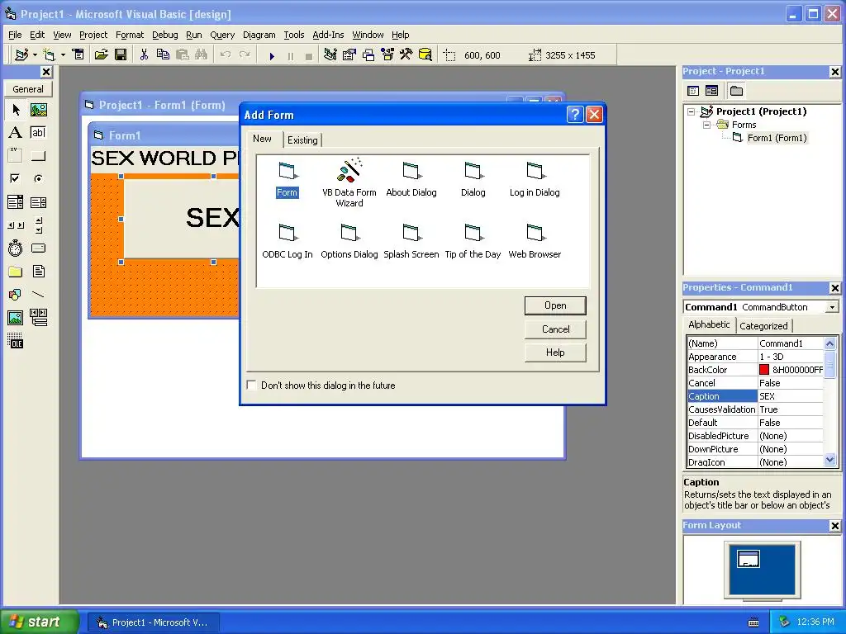Viewport: 846px width, 634px height.
Task: Select the Label tool in toolbox
Action: 16,133
